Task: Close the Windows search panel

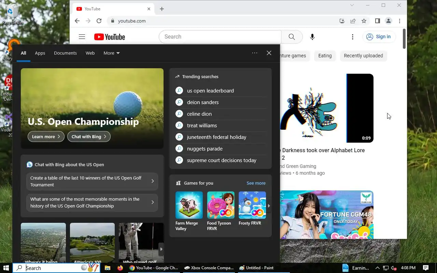Action: pyautogui.click(x=269, y=53)
